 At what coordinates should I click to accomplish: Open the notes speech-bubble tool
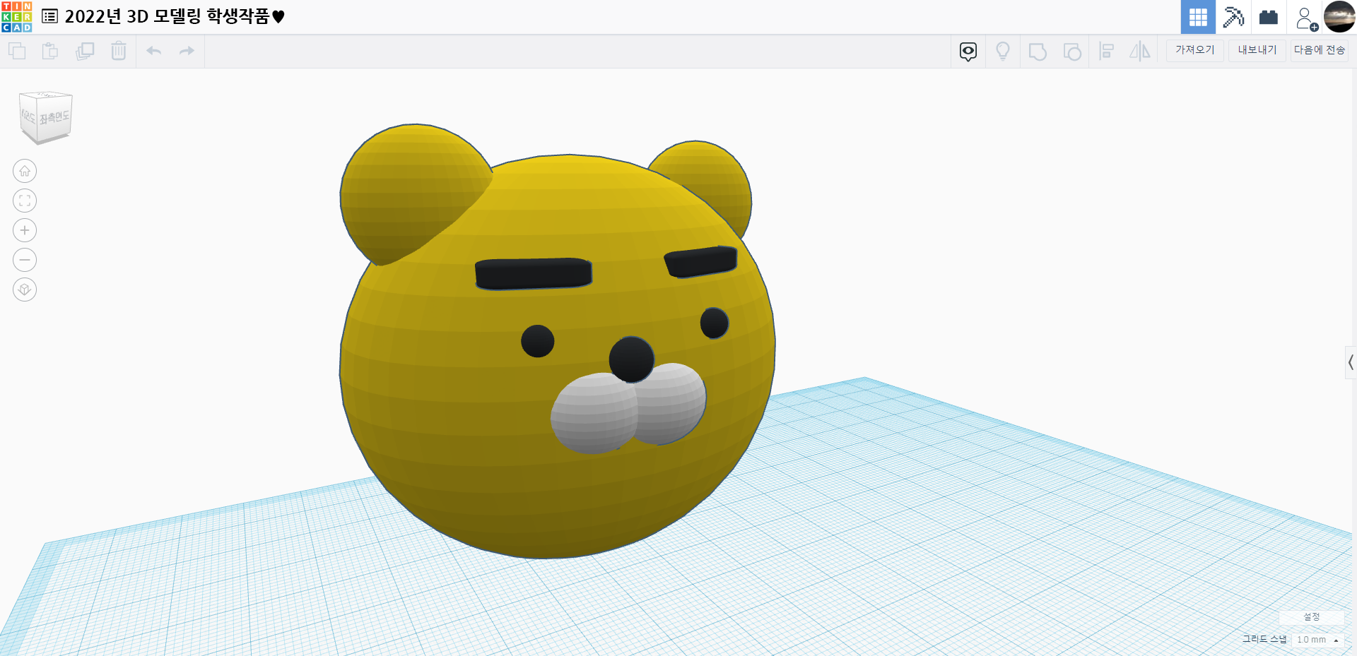pyautogui.click(x=968, y=52)
